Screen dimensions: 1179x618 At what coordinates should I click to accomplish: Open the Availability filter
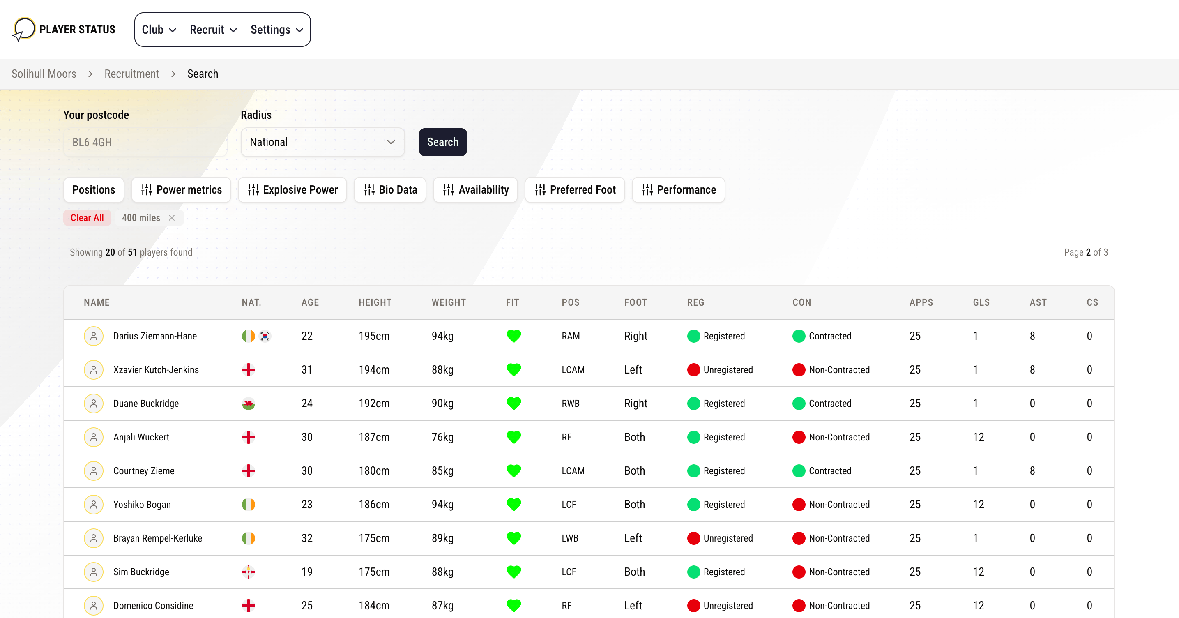coord(476,189)
